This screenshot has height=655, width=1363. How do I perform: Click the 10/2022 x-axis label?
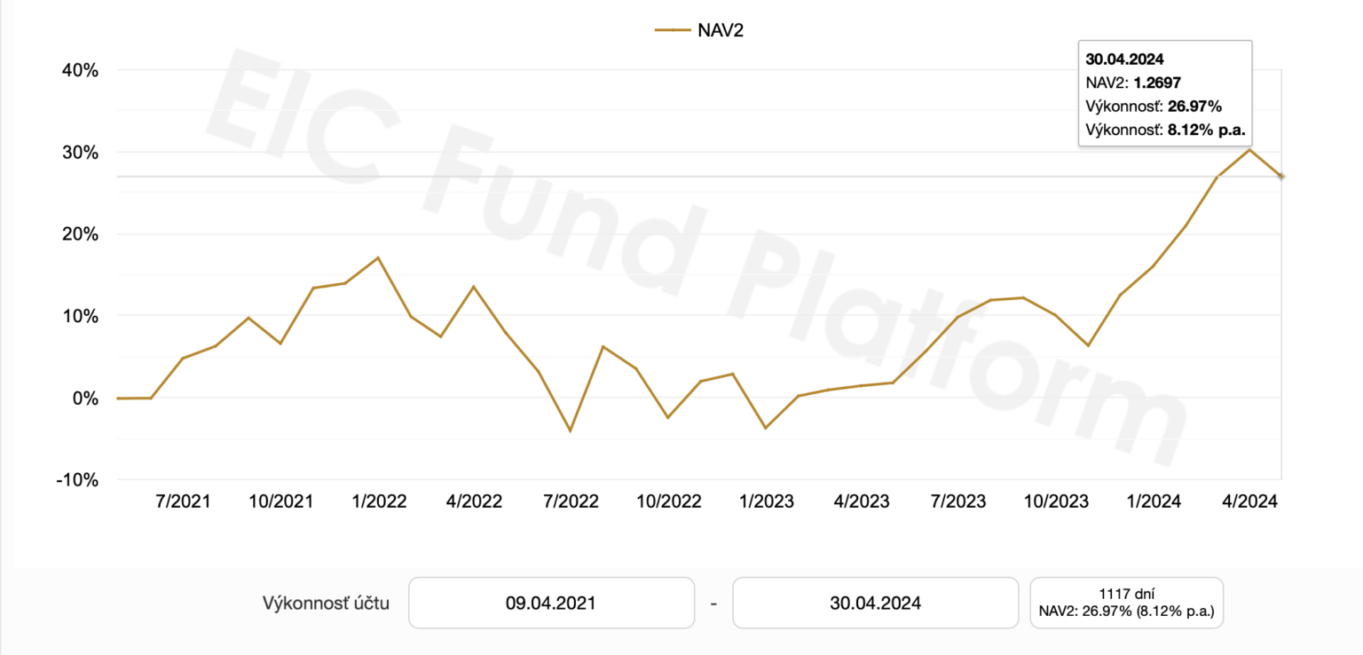(x=668, y=501)
